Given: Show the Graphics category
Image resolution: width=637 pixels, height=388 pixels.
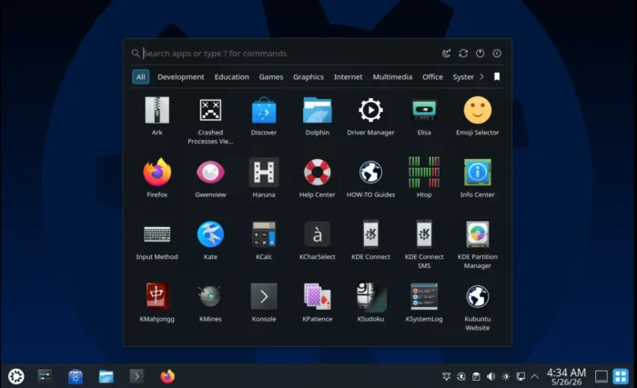Looking at the screenshot, I should pyautogui.click(x=308, y=76).
